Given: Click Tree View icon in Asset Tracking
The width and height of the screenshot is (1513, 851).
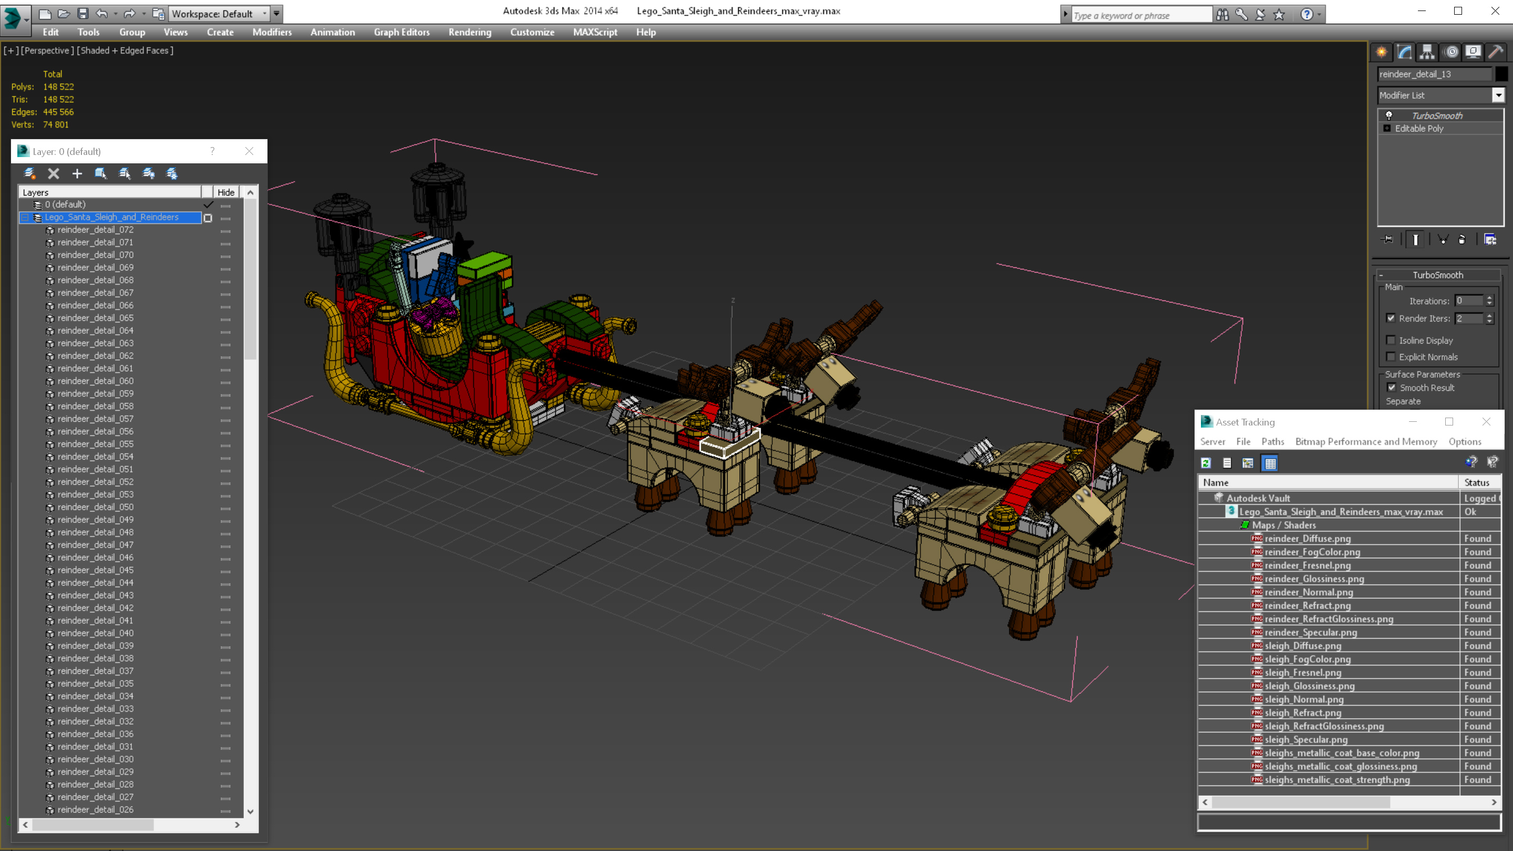Looking at the screenshot, I should [1248, 463].
